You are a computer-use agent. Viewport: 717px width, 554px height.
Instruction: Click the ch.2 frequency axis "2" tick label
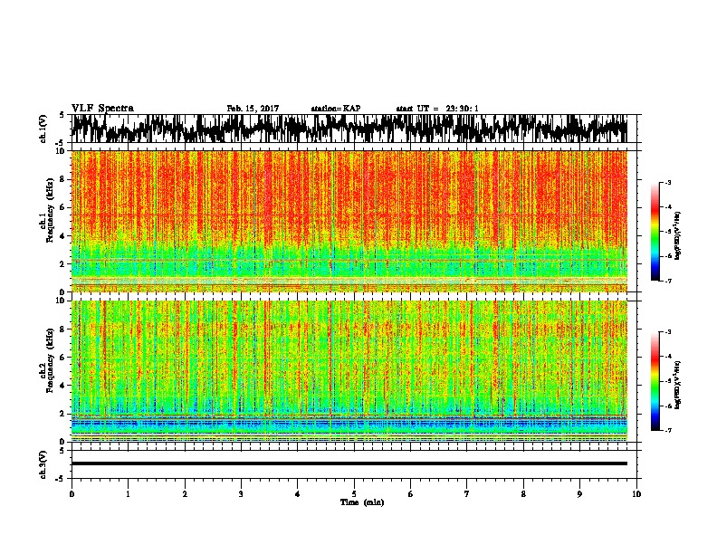[x=63, y=414]
